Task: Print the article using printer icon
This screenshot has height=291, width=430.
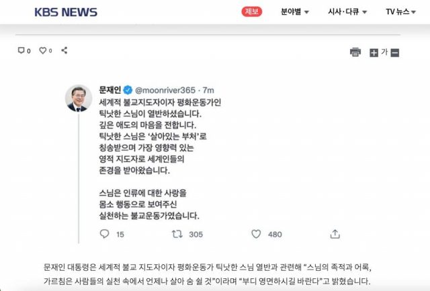Action: click(355, 52)
